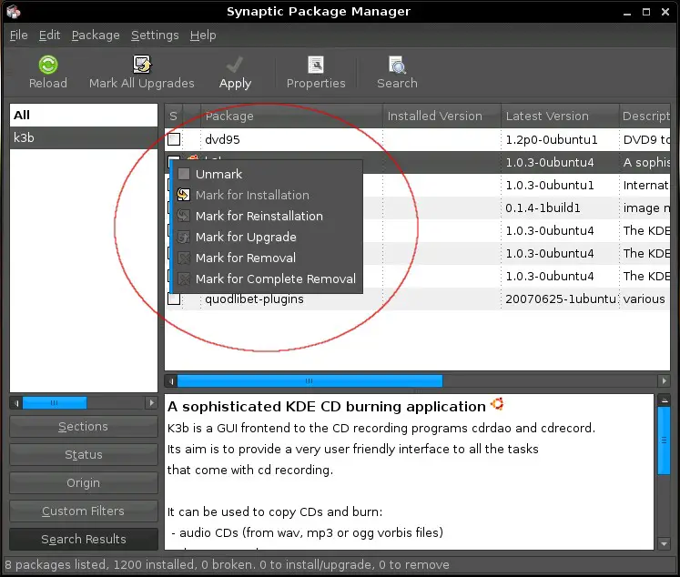Click the Search Results button
Viewport: 680px width, 577px height.
tap(83, 540)
